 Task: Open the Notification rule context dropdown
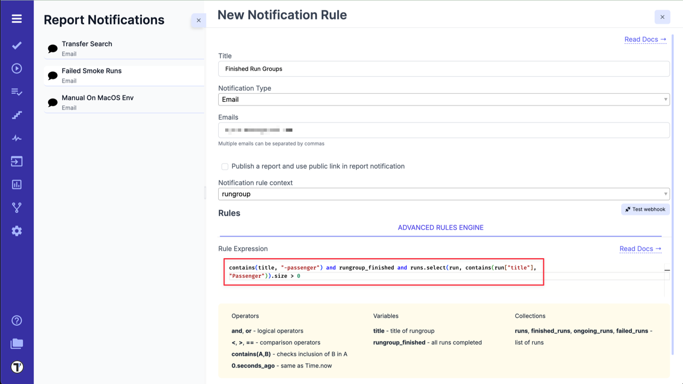click(443, 194)
